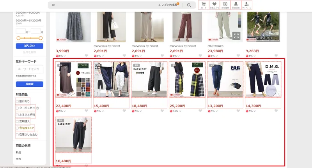Open My Page (マイページ) icon
This screenshot has width=312, height=168.
tap(246, 5)
